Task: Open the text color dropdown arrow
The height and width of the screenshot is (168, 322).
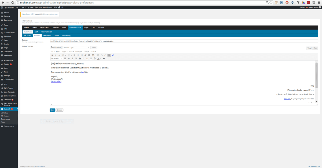Action: 101,59
